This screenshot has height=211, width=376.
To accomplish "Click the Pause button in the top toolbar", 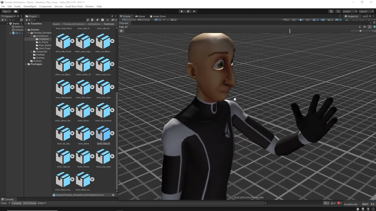I will pyautogui.click(x=188, y=11).
